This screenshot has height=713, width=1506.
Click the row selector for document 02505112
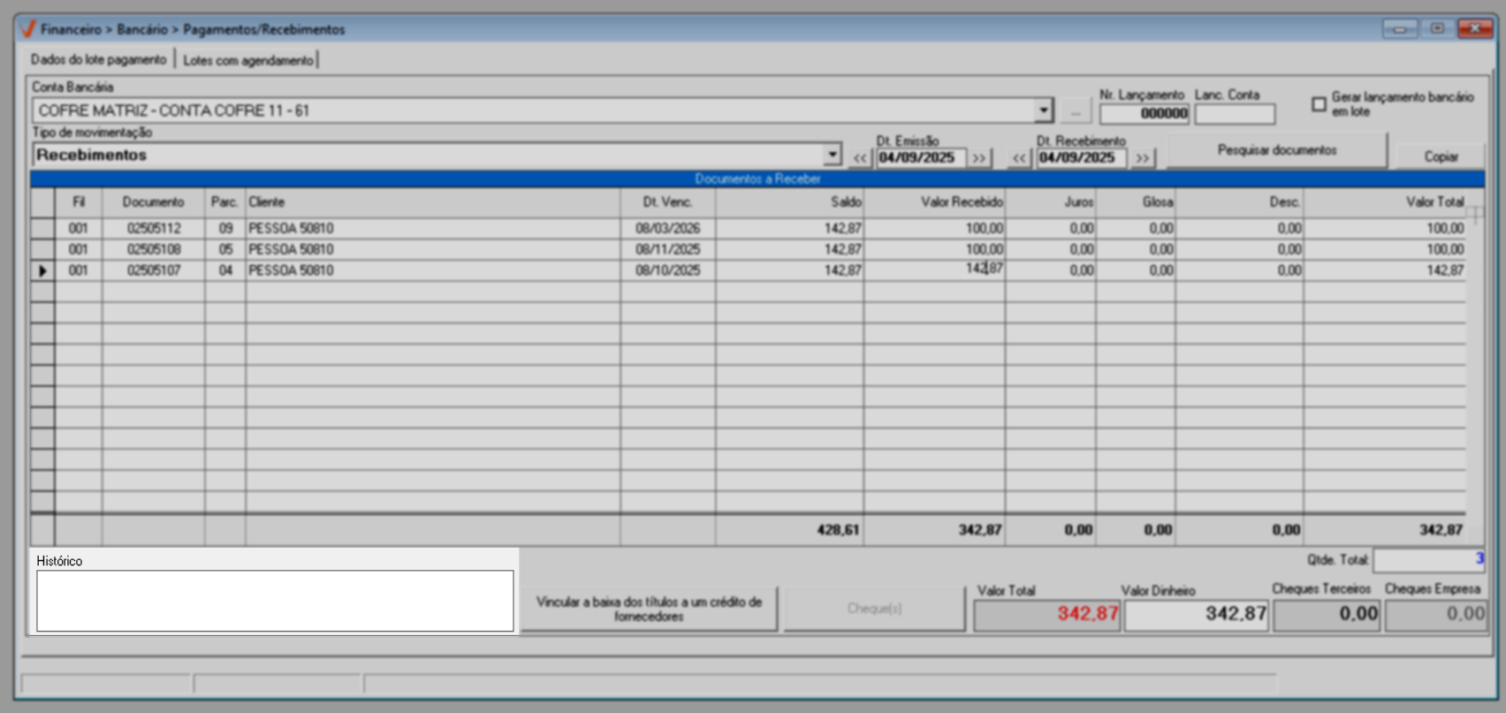42,228
